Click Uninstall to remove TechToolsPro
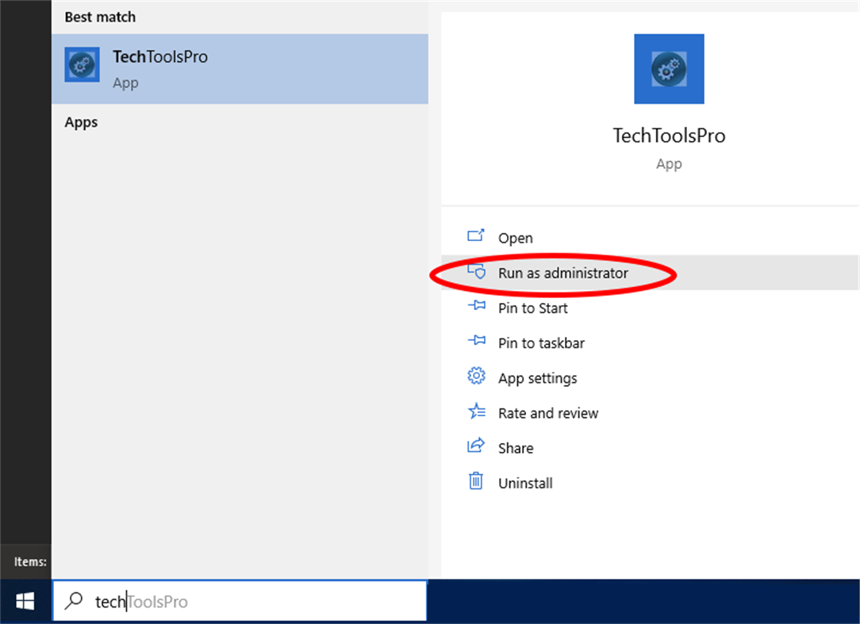The image size is (860, 624). (x=527, y=482)
